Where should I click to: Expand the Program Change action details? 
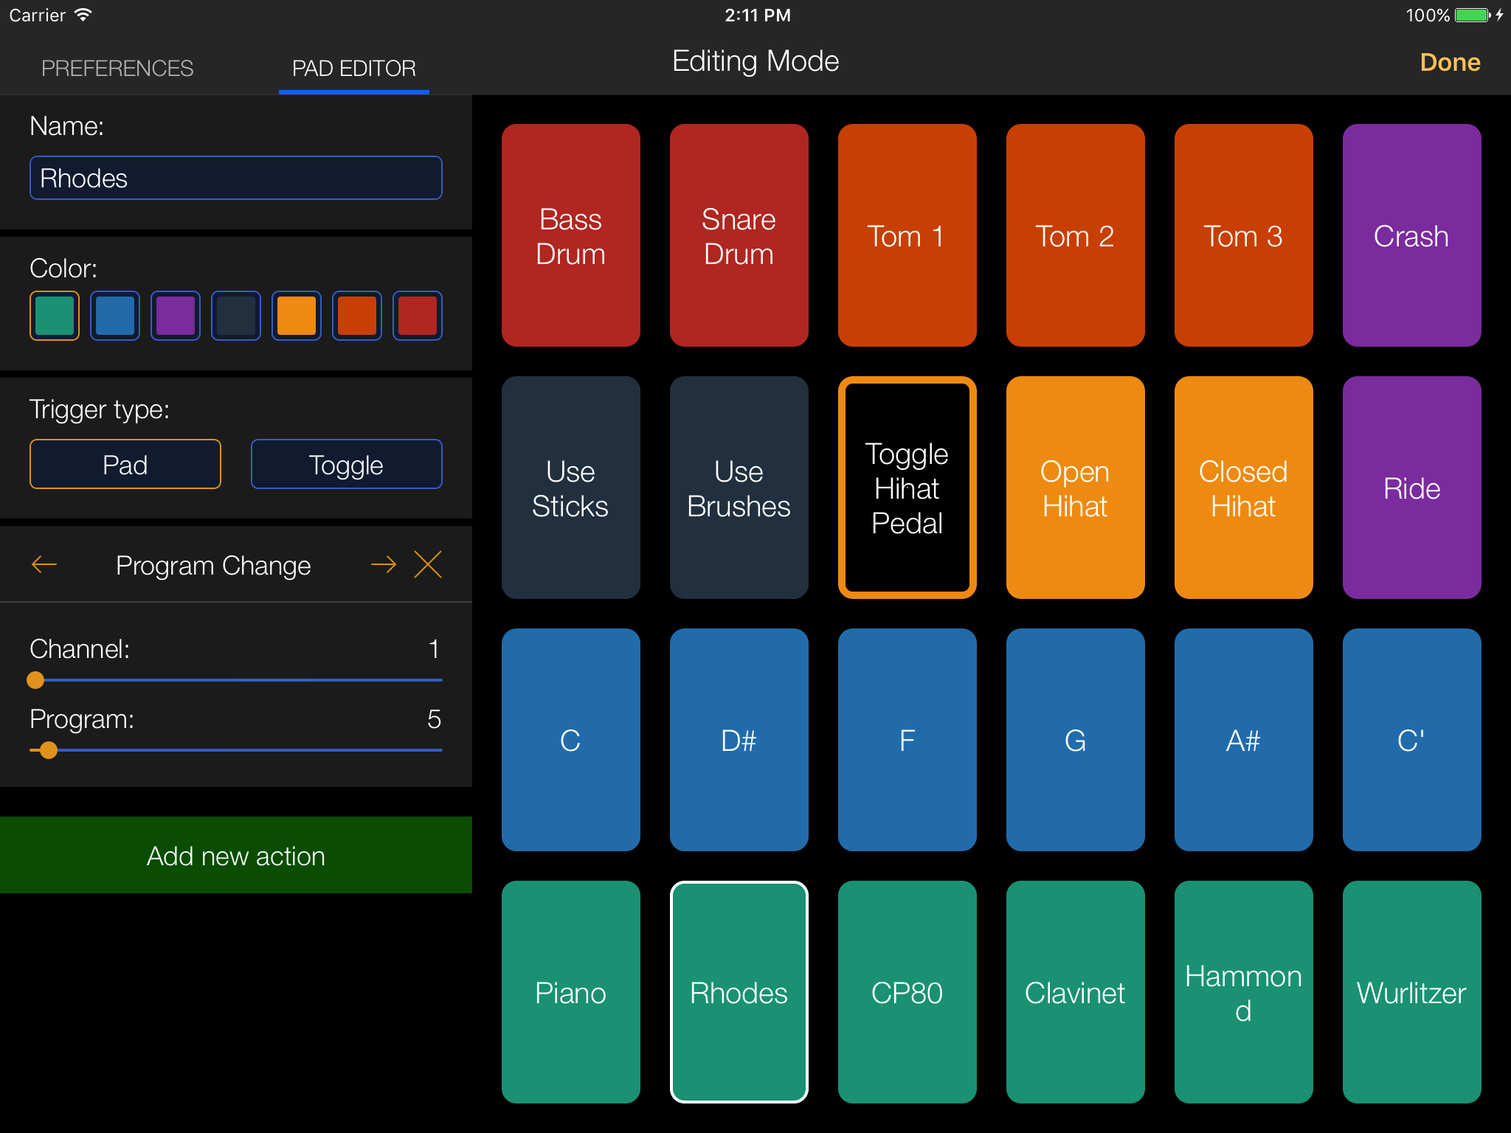point(212,564)
